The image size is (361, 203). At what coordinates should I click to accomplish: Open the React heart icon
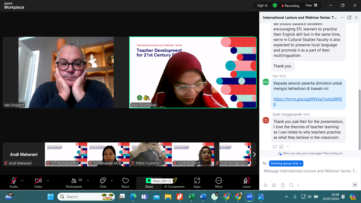coord(125,181)
